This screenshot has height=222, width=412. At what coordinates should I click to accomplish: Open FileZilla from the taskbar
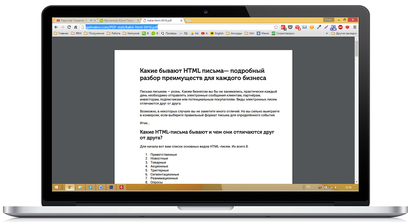point(121,187)
